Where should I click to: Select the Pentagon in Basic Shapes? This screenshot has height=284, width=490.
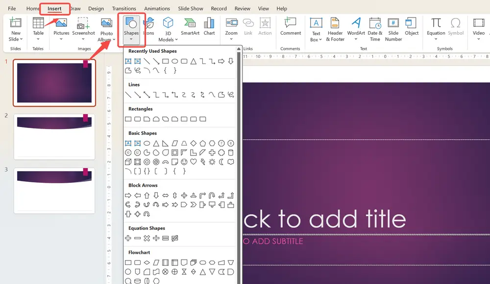[x=203, y=143]
